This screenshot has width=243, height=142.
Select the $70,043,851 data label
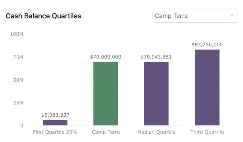(x=156, y=57)
